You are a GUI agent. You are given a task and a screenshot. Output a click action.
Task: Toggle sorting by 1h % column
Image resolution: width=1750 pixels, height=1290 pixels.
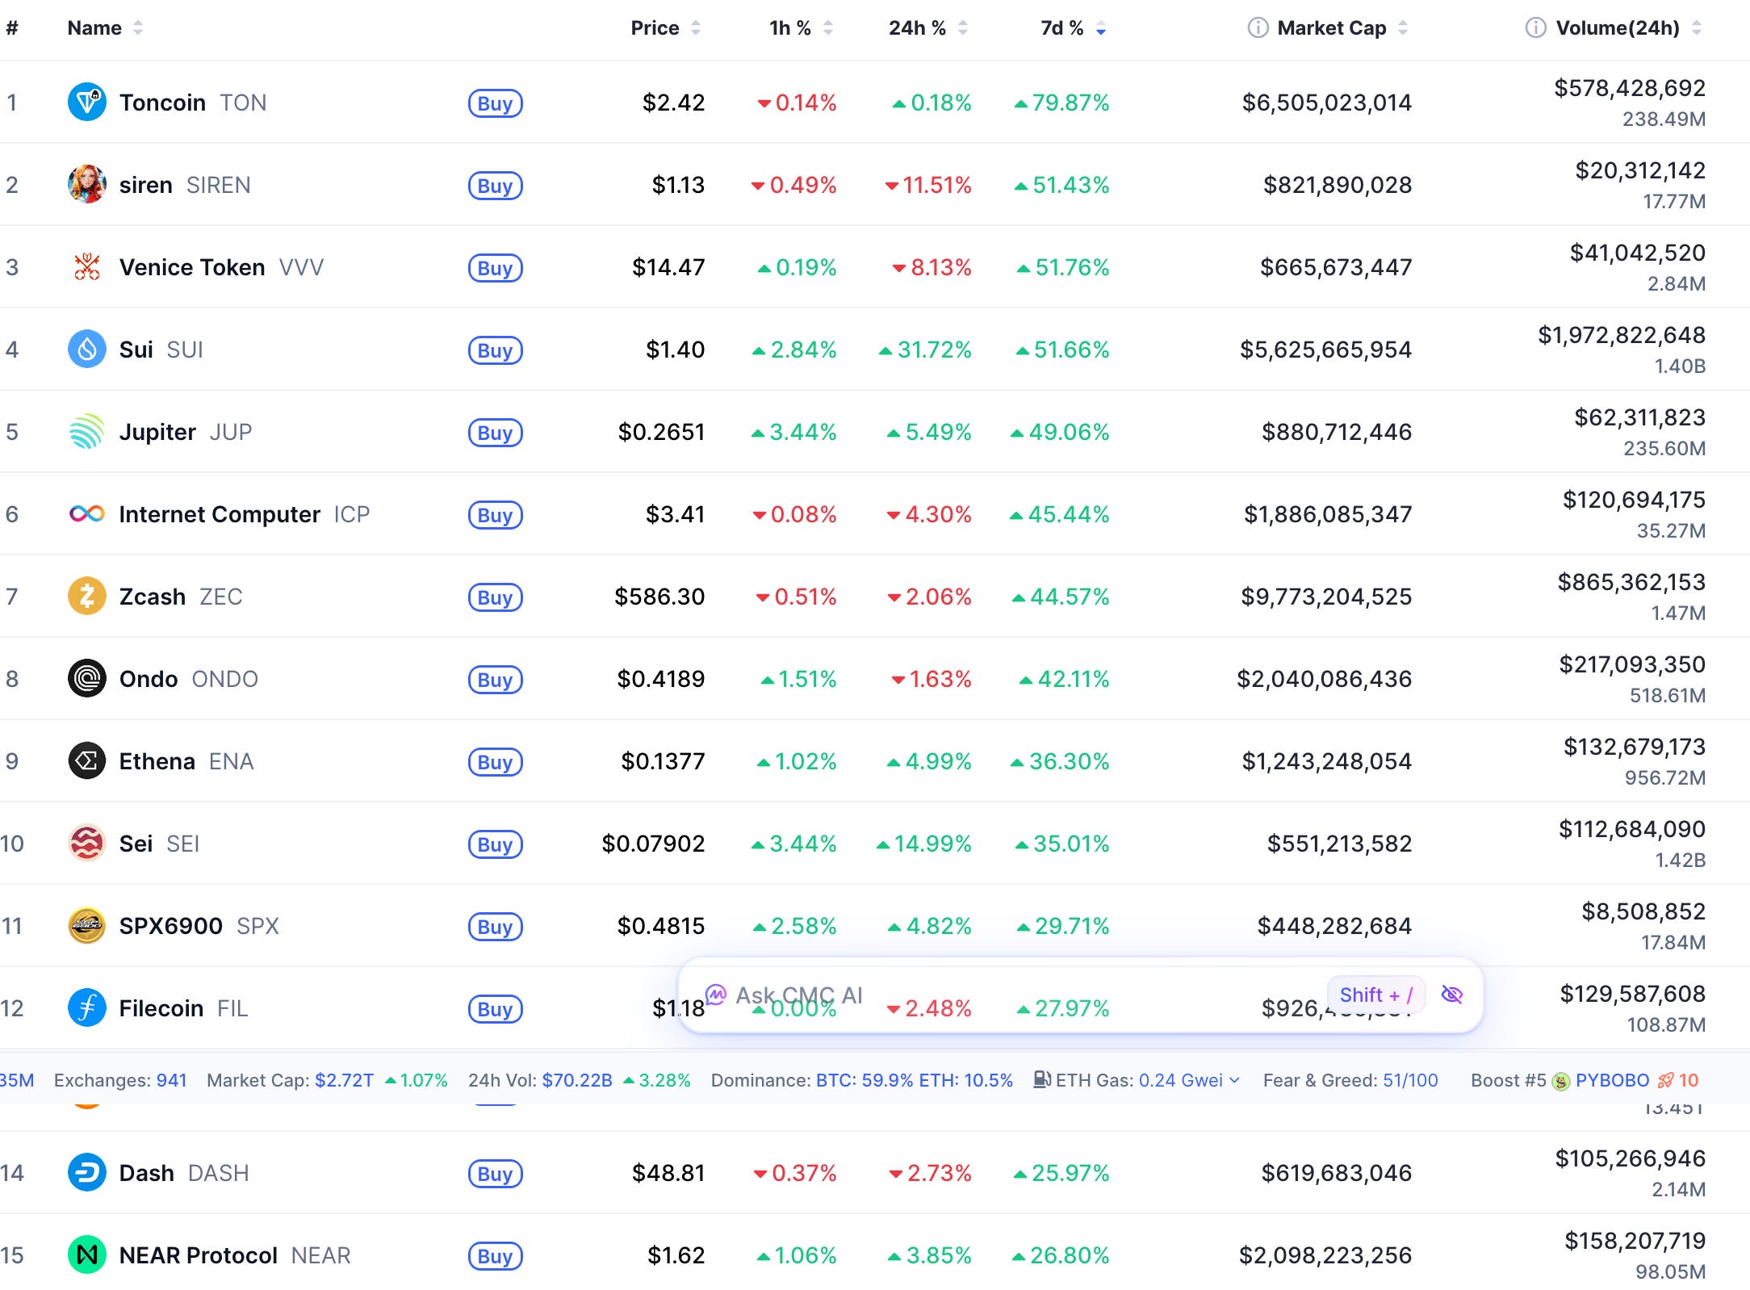coord(801,28)
